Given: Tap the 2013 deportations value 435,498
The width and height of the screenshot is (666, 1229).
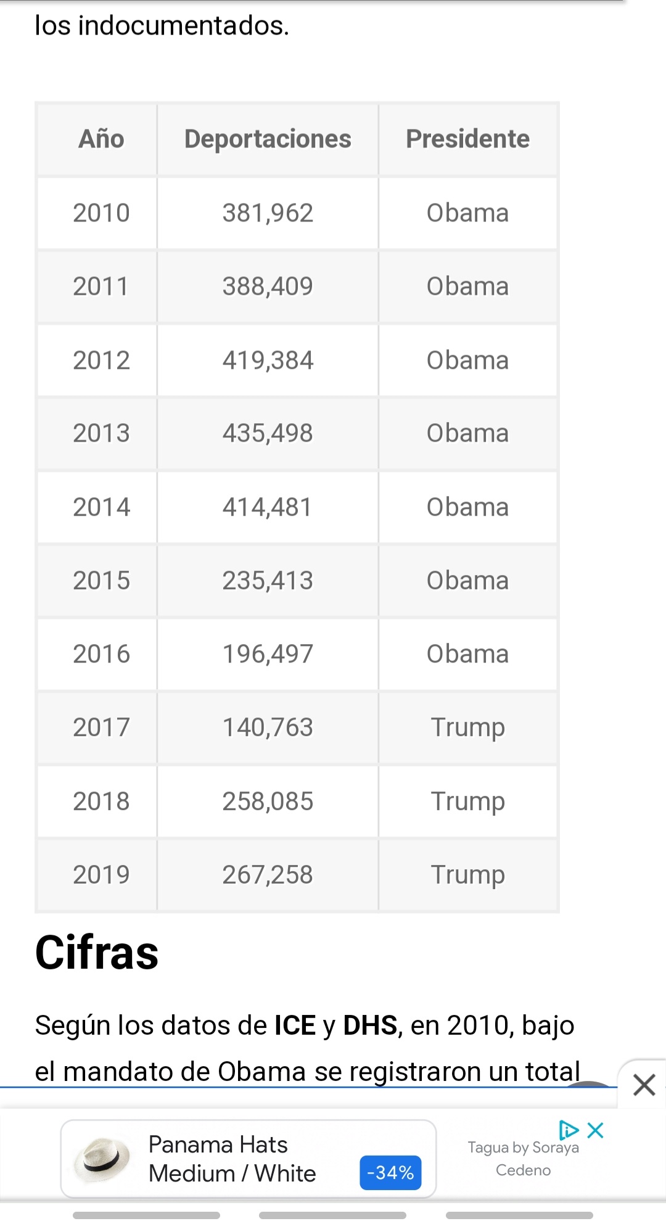Looking at the screenshot, I should 268,433.
